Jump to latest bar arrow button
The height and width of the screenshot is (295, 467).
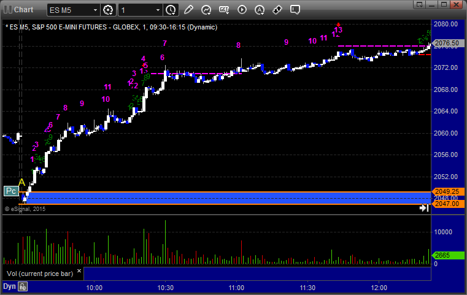click(x=423, y=209)
